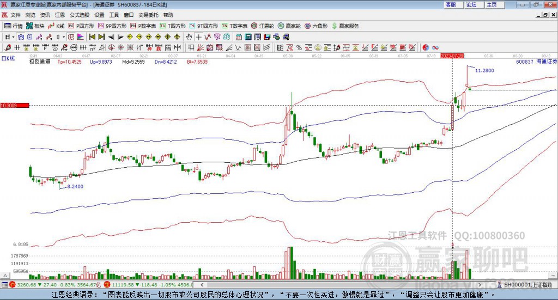Open the 板块 sector view

[35, 26]
